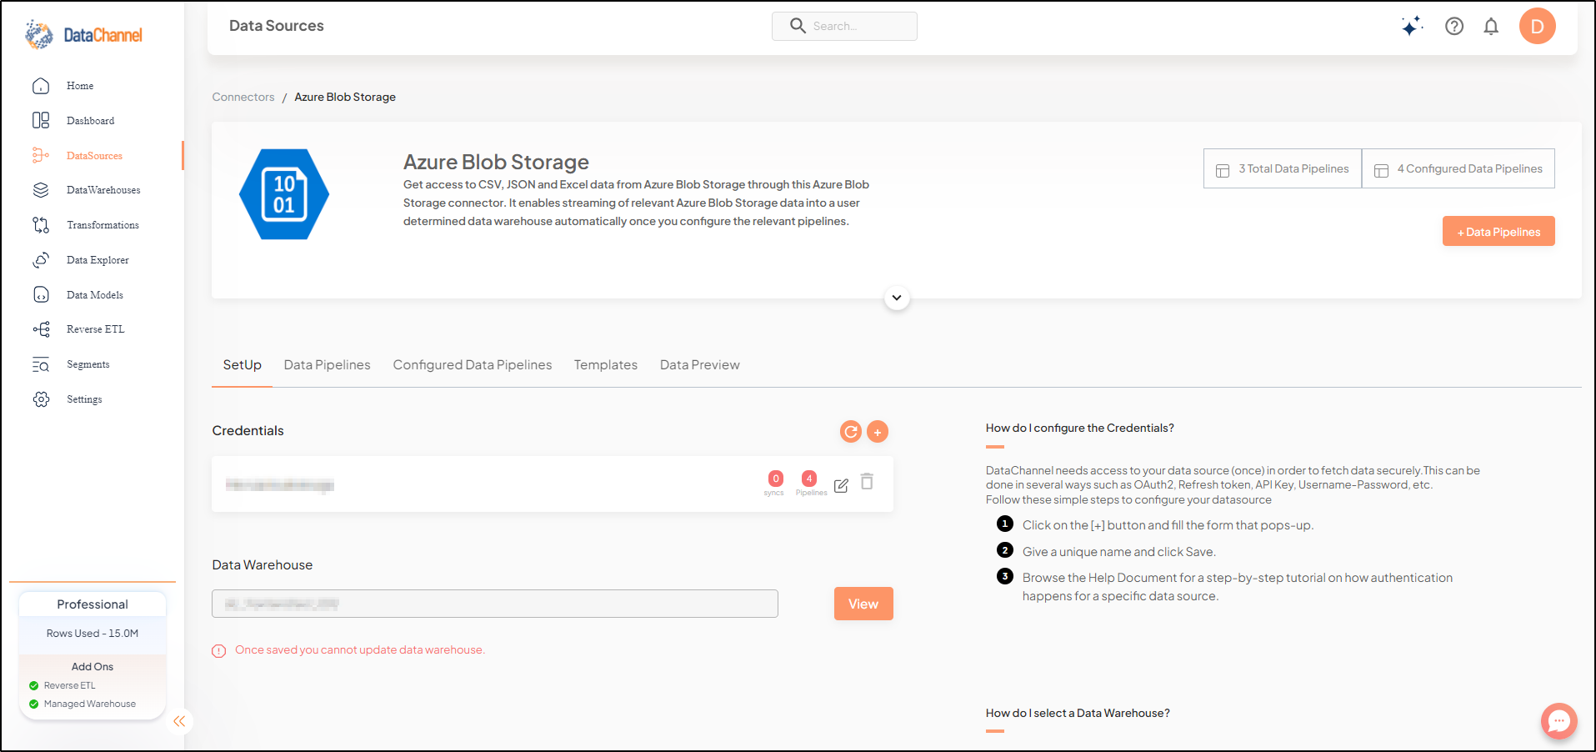1596x752 pixels.
Task: Click the search magnifier icon
Action: click(x=798, y=26)
